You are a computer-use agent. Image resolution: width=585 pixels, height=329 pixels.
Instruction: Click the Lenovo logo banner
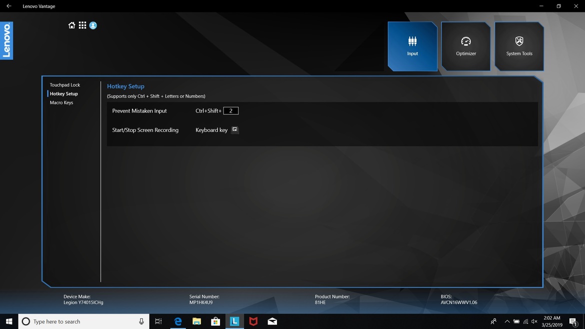6,40
